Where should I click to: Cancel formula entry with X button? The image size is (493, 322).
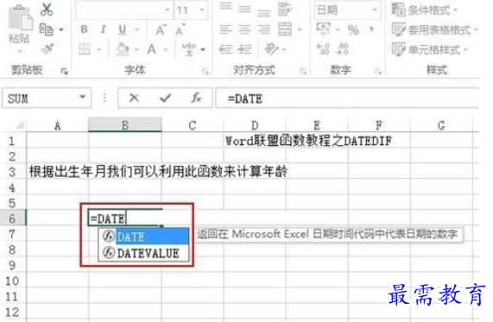click(134, 98)
